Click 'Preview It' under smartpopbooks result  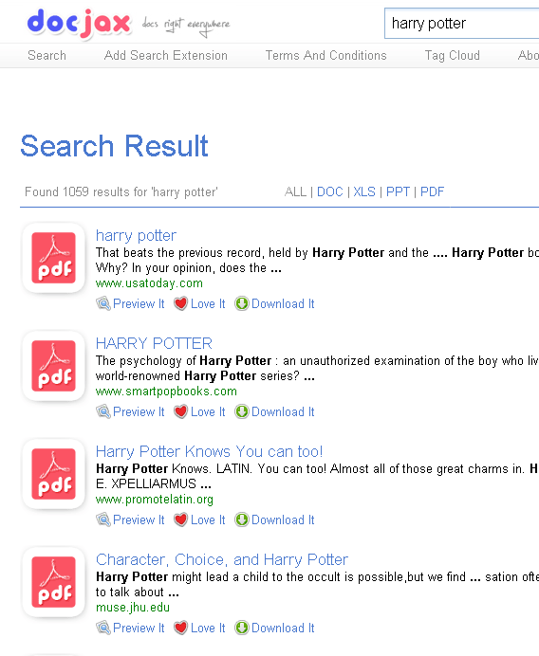pos(139,411)
